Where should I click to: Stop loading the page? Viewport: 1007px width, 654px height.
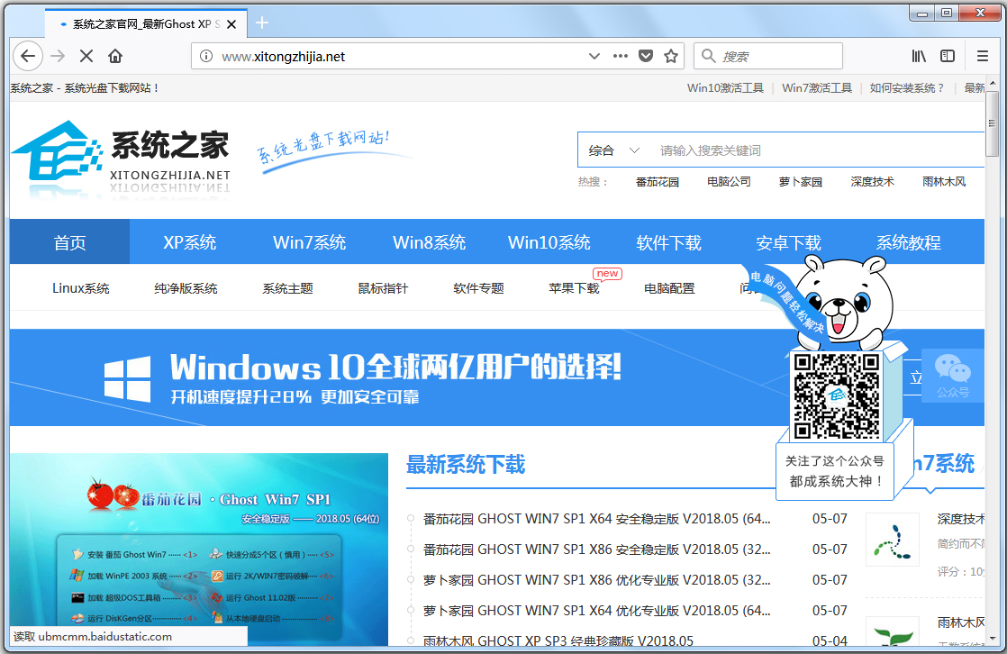point(86,56)
